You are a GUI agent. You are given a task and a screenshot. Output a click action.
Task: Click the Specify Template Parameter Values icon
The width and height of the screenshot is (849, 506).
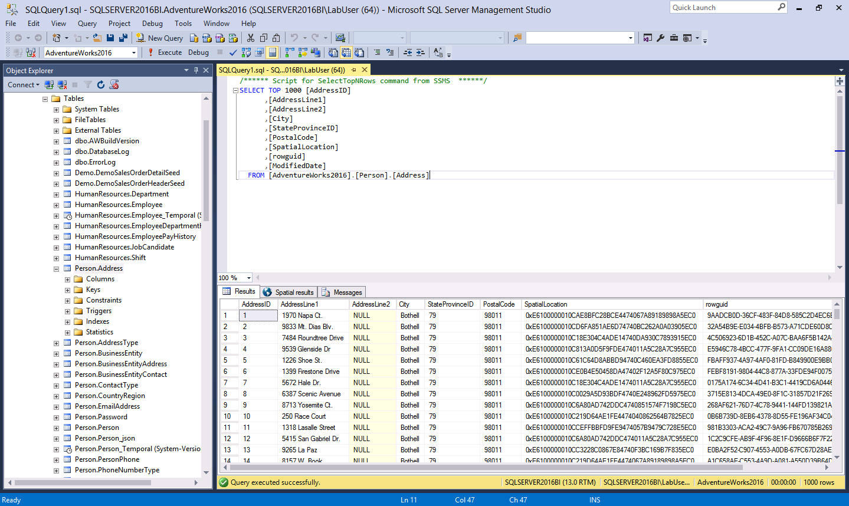click(x=438, y=52)
